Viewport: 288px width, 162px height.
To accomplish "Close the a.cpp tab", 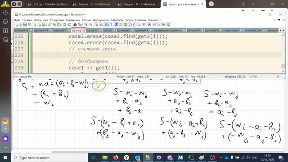I will click(84, 30).
